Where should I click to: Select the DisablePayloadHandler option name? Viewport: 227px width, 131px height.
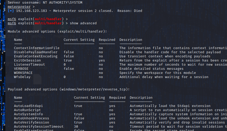36,52
